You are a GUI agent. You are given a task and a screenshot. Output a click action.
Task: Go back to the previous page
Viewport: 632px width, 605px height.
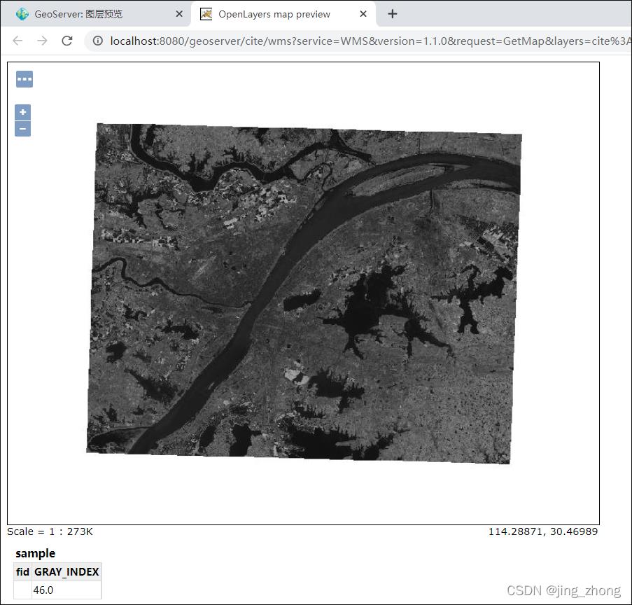tap(17, 41)
